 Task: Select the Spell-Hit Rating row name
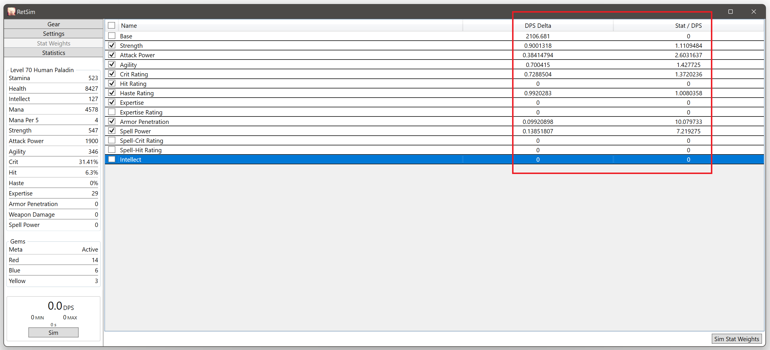point(141,150)
